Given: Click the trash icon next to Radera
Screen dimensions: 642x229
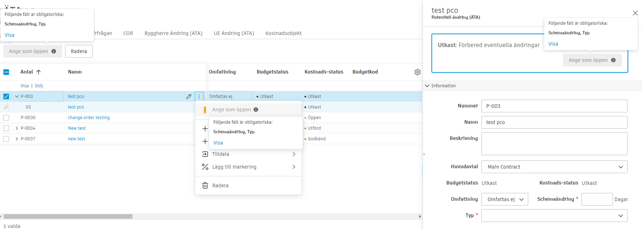Looking at the screenshot, I should tap(205, 185).
